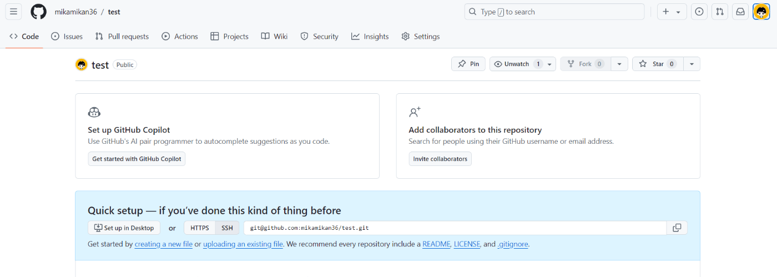Click the git clone URL field
Screen dimensions: 777x277
(x=455, y=228)
